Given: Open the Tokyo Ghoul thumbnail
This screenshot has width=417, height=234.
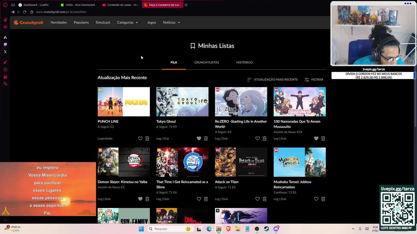Looking at the screenshot, I should coord(182,102).
